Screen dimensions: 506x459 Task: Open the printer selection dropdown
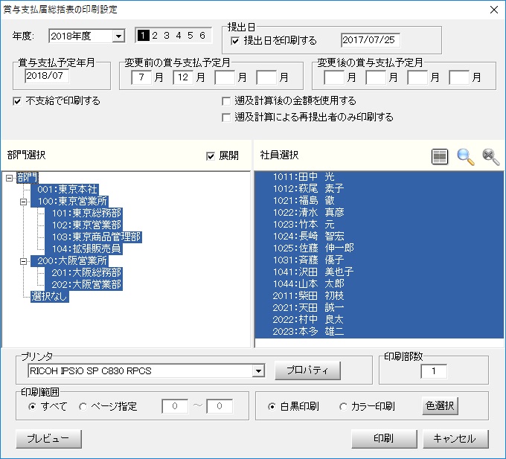(x=258, y=371)
